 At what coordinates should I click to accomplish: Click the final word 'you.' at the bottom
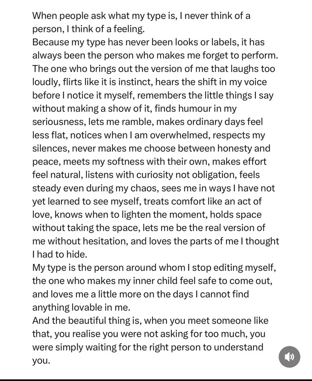[41, 360]
